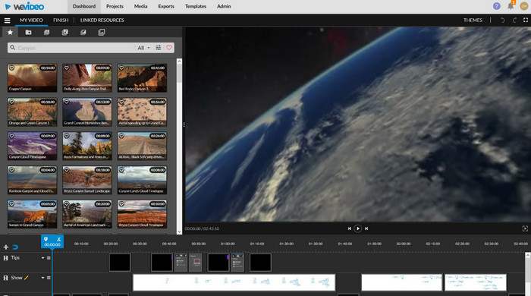
Task: Click the media list scroll-down arrow
Action: (x=179, y=232)
